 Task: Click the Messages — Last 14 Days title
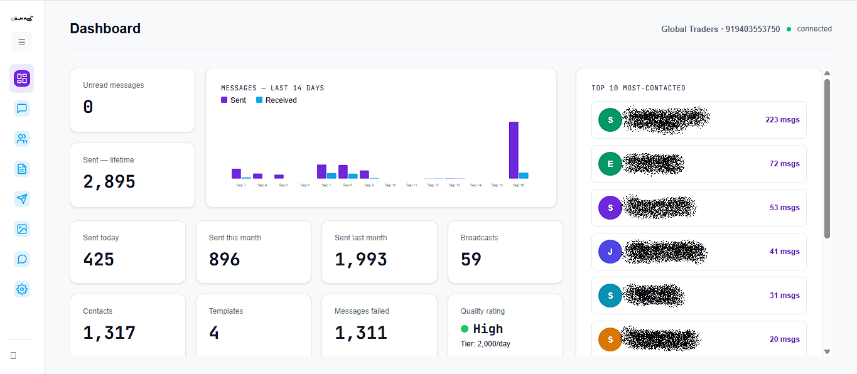272,88
